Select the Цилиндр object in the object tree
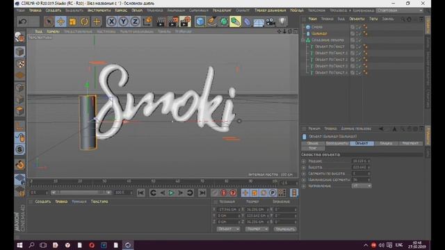Image resolution: width=445 pixels, height=250 pixels. (x=319, y=33)
